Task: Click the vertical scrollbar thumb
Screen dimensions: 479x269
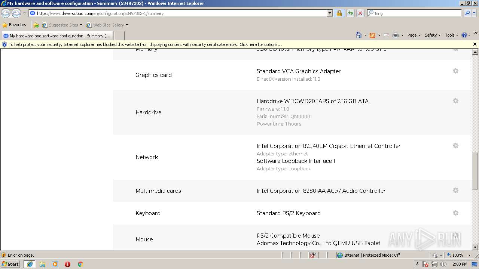Action: (475, 171)
